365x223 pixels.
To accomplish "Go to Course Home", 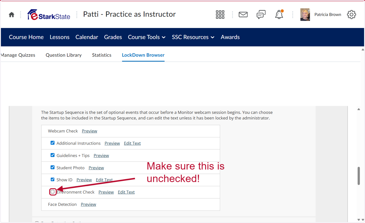I will (26, 37).
